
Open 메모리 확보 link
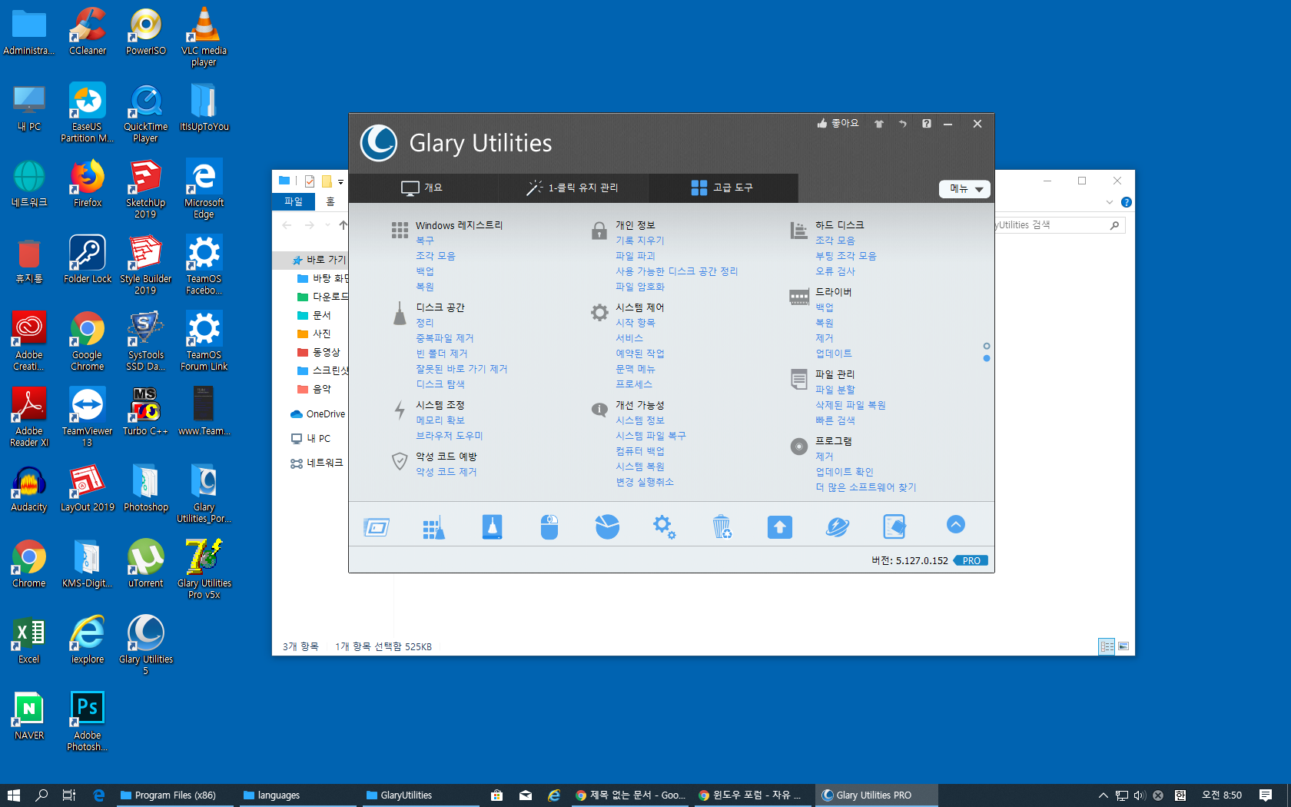[440, 420]
